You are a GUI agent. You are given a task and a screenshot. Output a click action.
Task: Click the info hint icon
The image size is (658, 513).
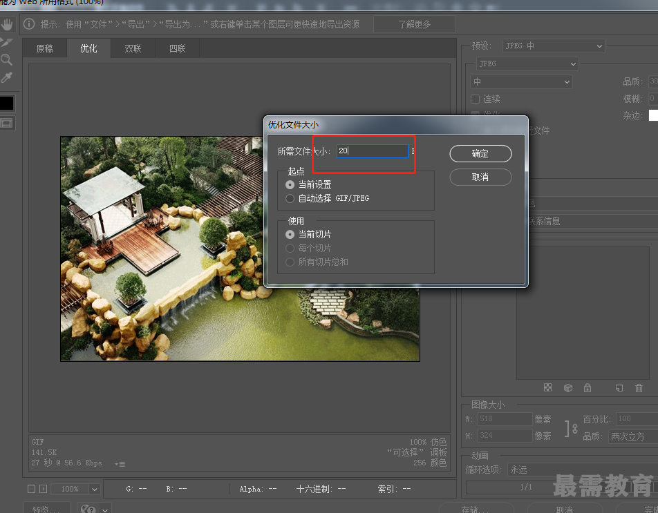tap(29, 24)
